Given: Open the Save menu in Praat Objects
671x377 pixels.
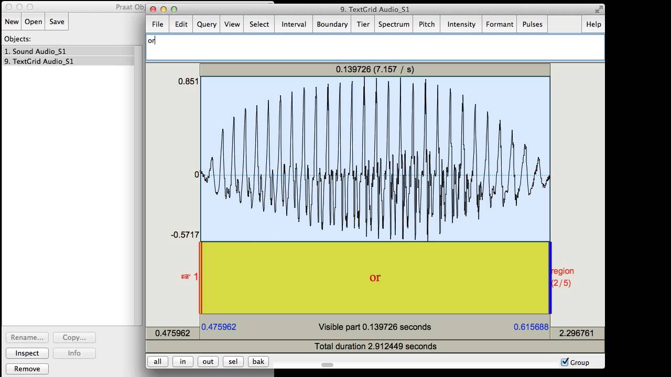Looking at the screenshot, I should point(57,21).
